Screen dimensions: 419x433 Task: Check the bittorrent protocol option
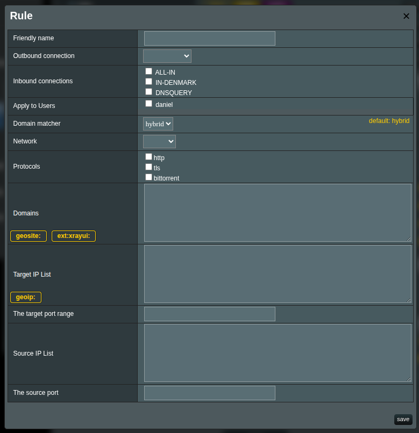[x=149, y=177]
